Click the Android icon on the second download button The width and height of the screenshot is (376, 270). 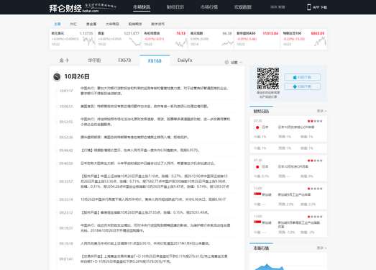[295, 86]
